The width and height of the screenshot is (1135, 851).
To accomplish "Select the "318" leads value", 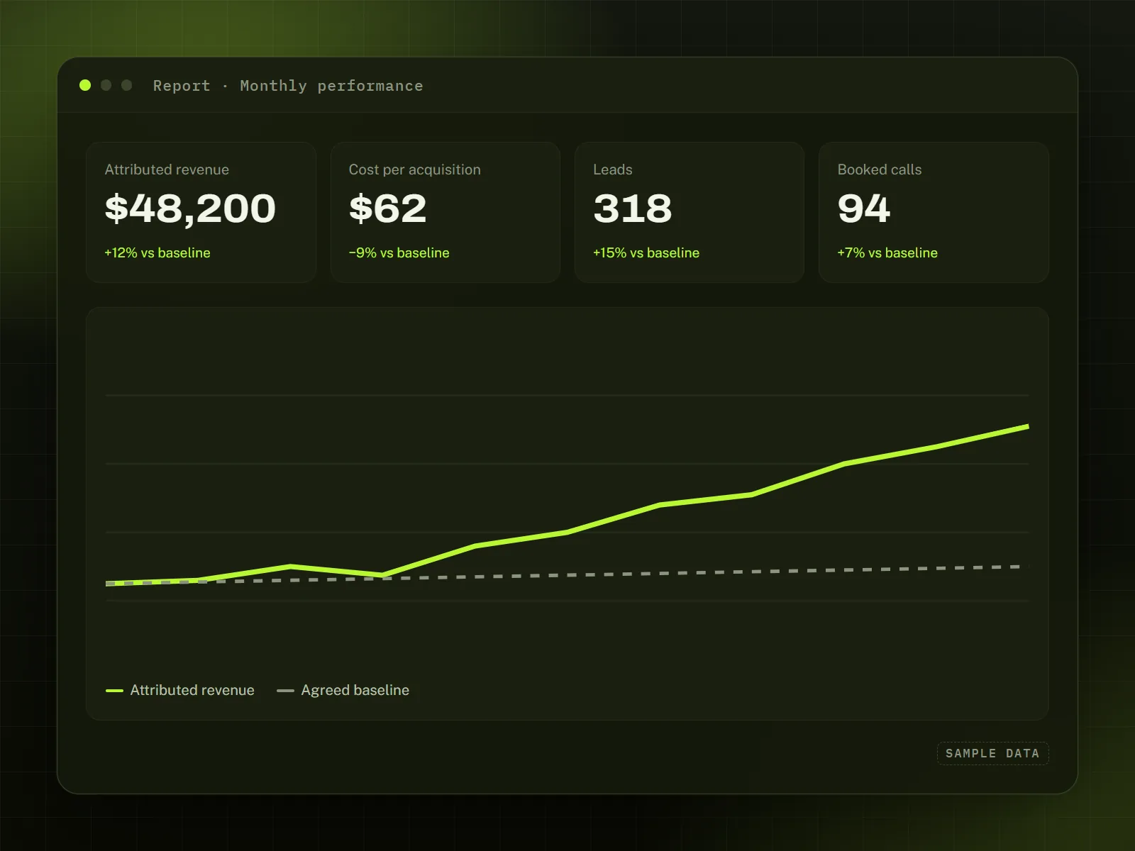I will (x=633, y=208).
